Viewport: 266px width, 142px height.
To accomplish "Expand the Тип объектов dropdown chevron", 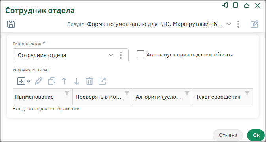I will [111, 55].
